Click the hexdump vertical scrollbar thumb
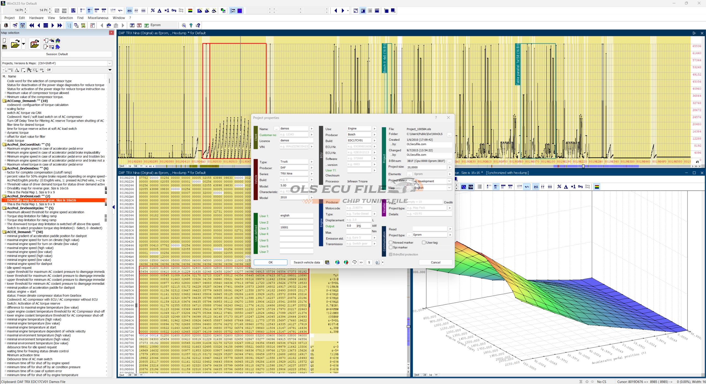Image resolution: width=706 pixels, height=384 pixels. tap(408, 326)
